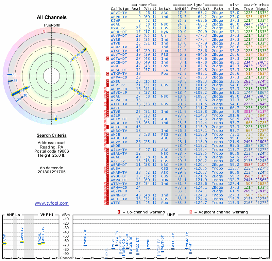The image size is (272, 261).
Task: Click KJWP signal bar in VHF Lo chart
Action: (x=4, y=243)
